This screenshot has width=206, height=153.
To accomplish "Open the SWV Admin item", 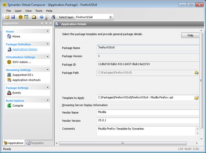I will tap(22, 62).
